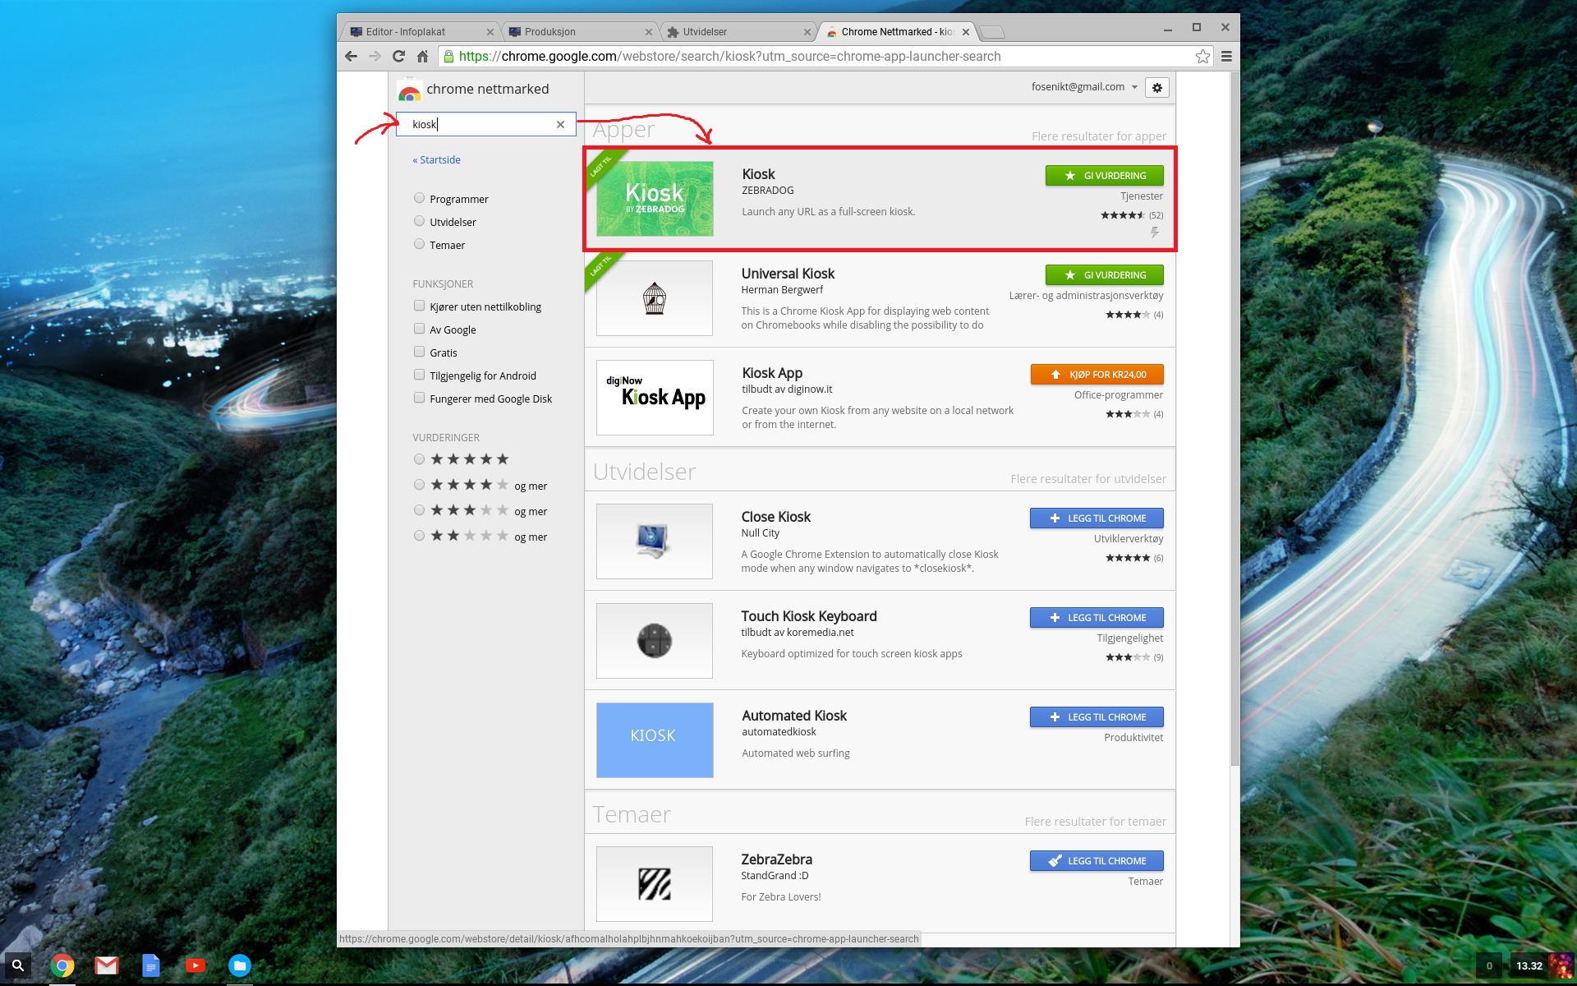Screen dimensions: 1577x986
Task: Click the ZebraZebra striped theme icon
Action: pos(655,884)
